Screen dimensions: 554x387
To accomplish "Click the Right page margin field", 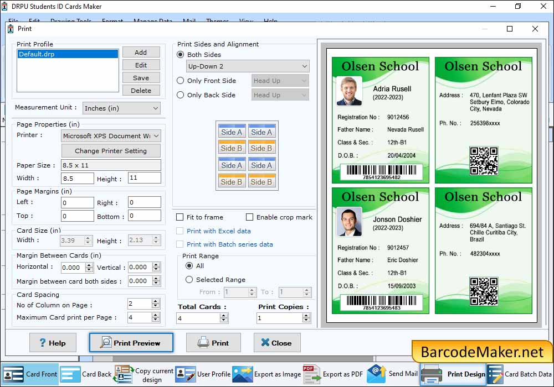I will [x=145, y=202].
